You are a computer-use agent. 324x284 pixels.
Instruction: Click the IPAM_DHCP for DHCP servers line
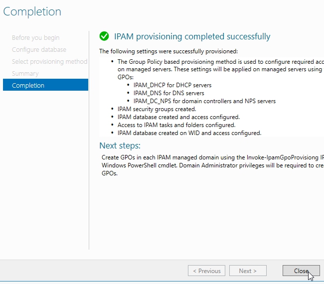(172, 85)
